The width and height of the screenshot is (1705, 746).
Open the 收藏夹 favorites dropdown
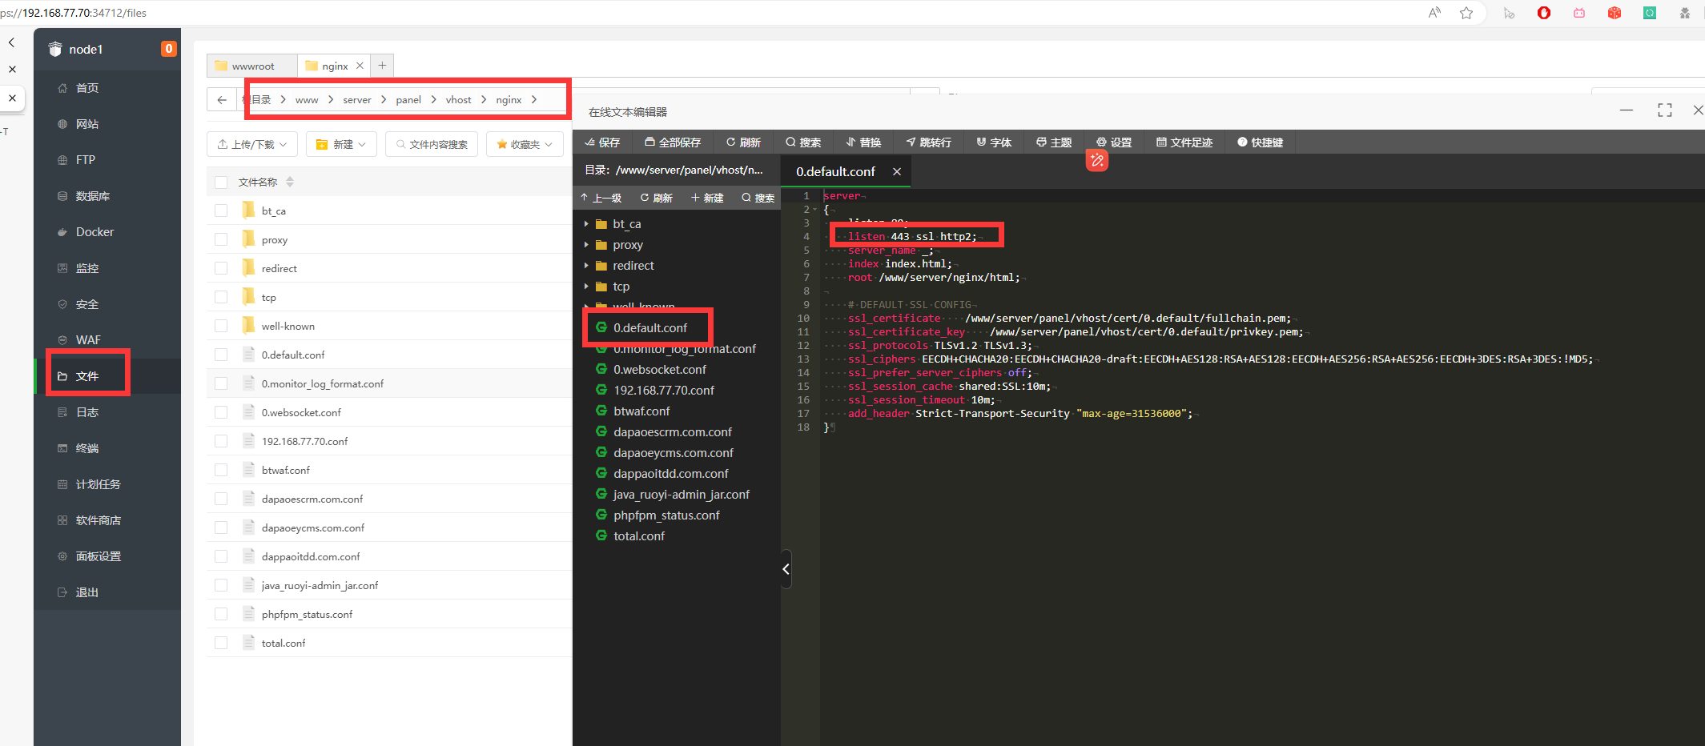[525, 144]
